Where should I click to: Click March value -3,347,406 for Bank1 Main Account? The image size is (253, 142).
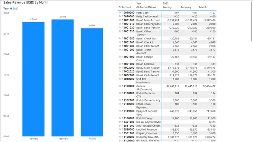pos(209,20)
